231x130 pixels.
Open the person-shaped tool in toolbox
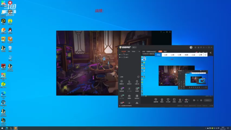pyautogui.click(x=129, y=82)
